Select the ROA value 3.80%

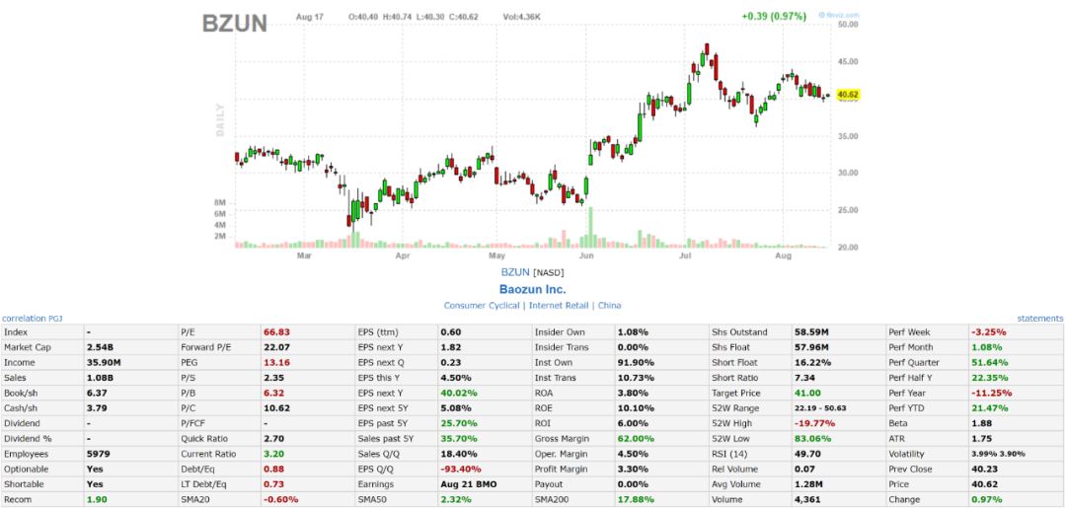coord(633,394)
